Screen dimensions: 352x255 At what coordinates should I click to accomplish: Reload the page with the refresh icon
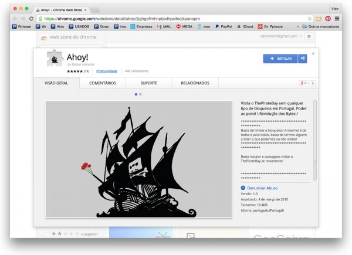point(31,19)
